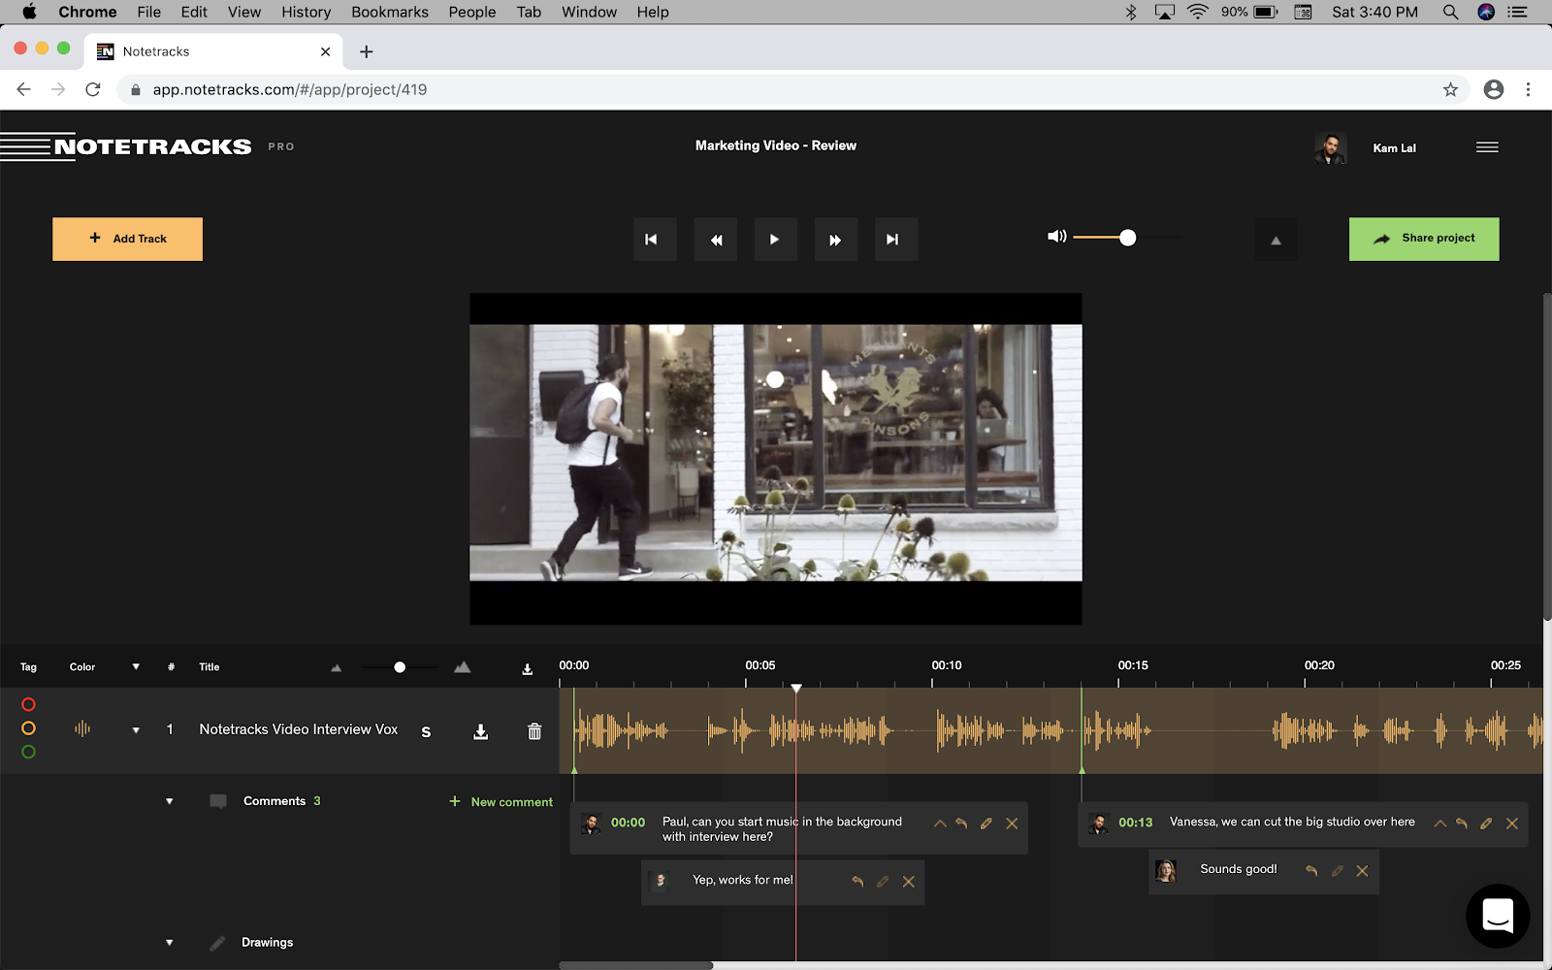The width and height of the screenshot is (1552, 970).
Task: Zoom out the waveform with small triangle
Action: tap(337, 667)
